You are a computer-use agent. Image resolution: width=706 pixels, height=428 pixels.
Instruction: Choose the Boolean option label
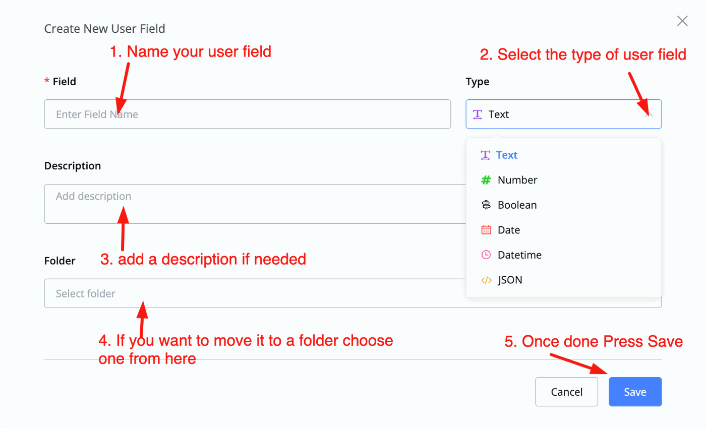(x=517, y=205)
